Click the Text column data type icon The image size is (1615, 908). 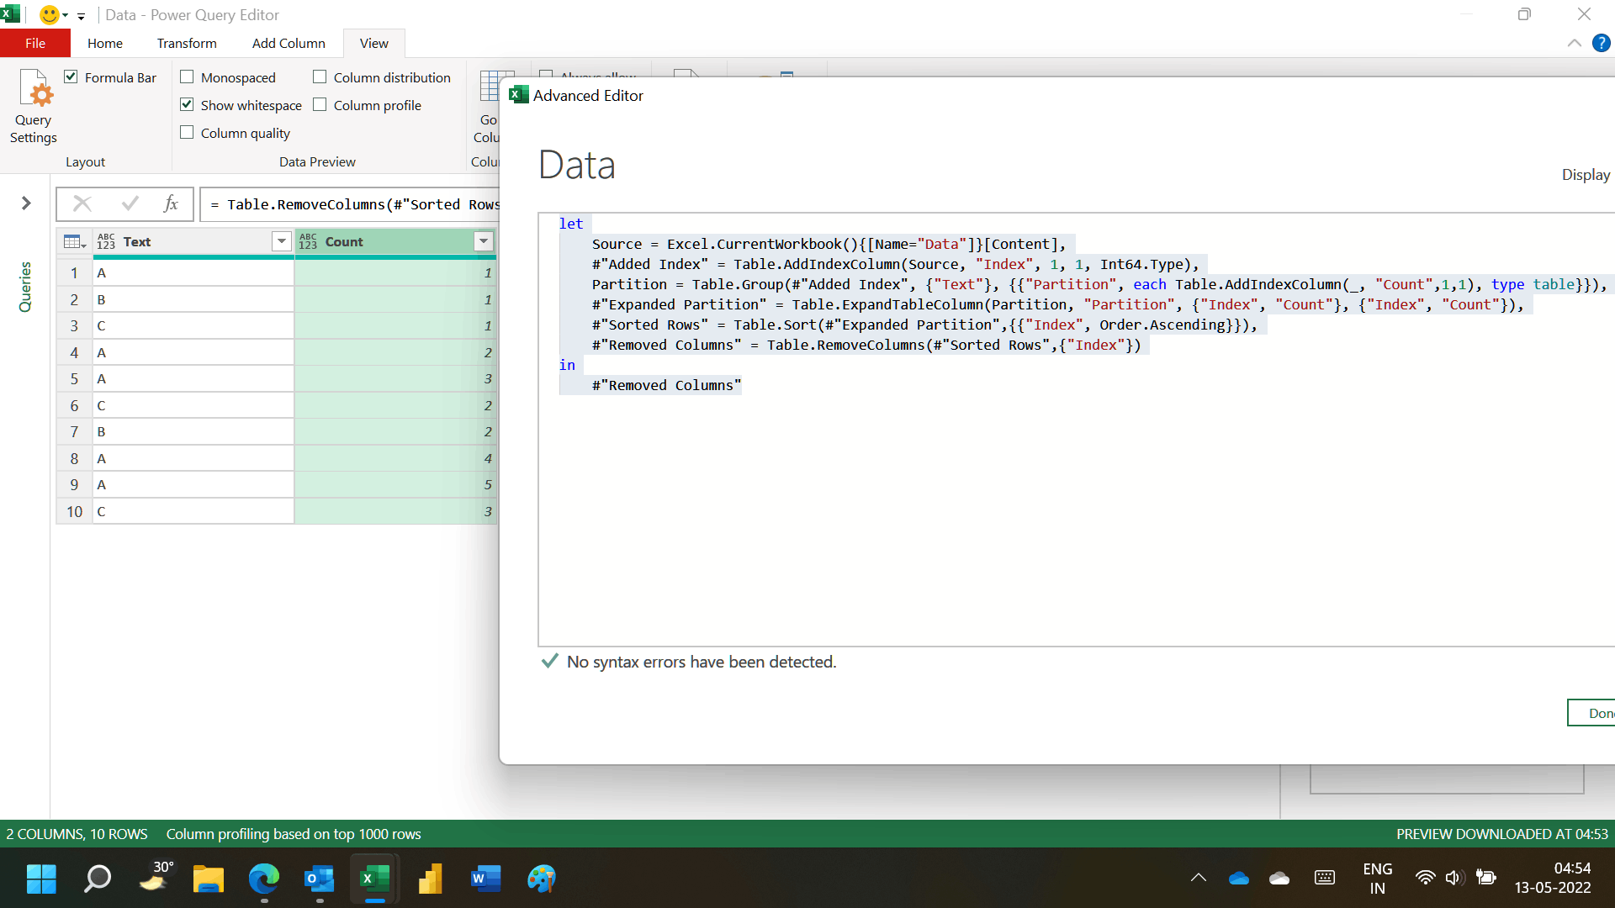(x=106, y=242)
